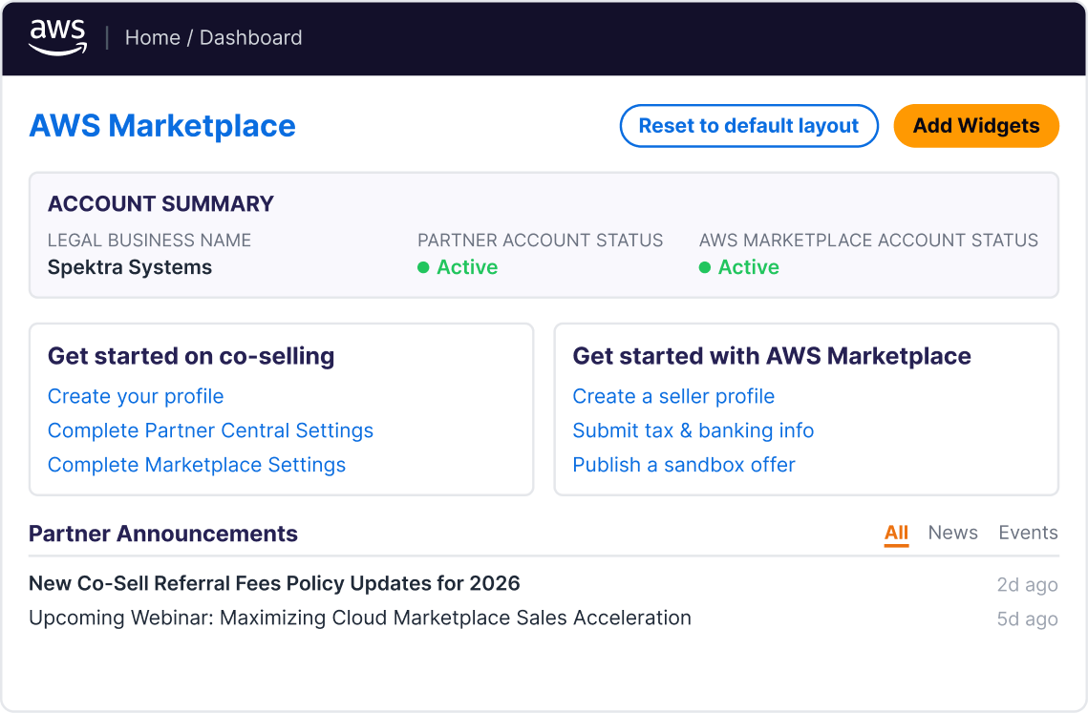Click the Add Widgets button

(975, 126)
